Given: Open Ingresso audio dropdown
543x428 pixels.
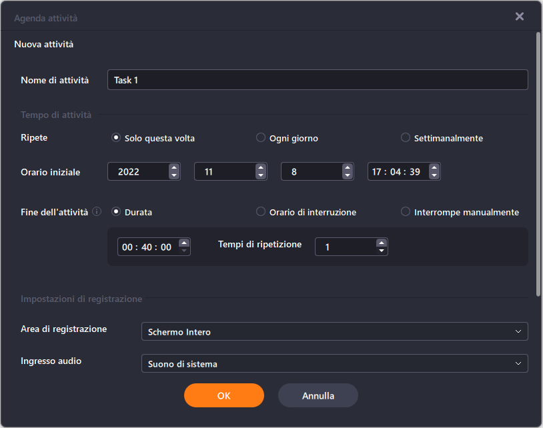Looking at the screenshot, I should [x=334, y=363].
